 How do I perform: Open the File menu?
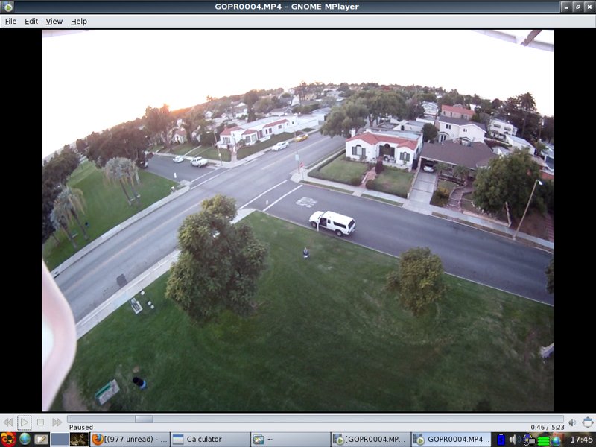(10, 22)
